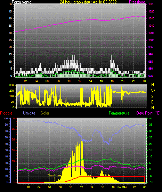Screen dimensions: 162x192
Task: Click the 'W' compass direction letter
Action: (x=153, y=91)
